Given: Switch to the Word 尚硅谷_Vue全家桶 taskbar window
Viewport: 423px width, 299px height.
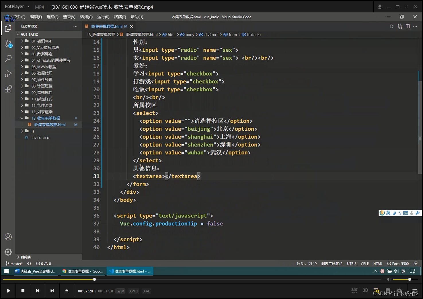Looking at the screenshot, I should coord(35,271).
